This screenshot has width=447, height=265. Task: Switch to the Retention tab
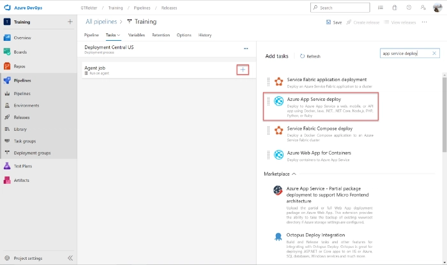click(x=161, y=35)
